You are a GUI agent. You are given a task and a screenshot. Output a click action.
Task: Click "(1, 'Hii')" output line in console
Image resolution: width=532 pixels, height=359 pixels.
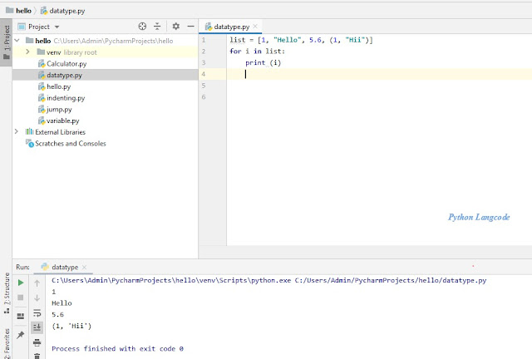(71, 326)
